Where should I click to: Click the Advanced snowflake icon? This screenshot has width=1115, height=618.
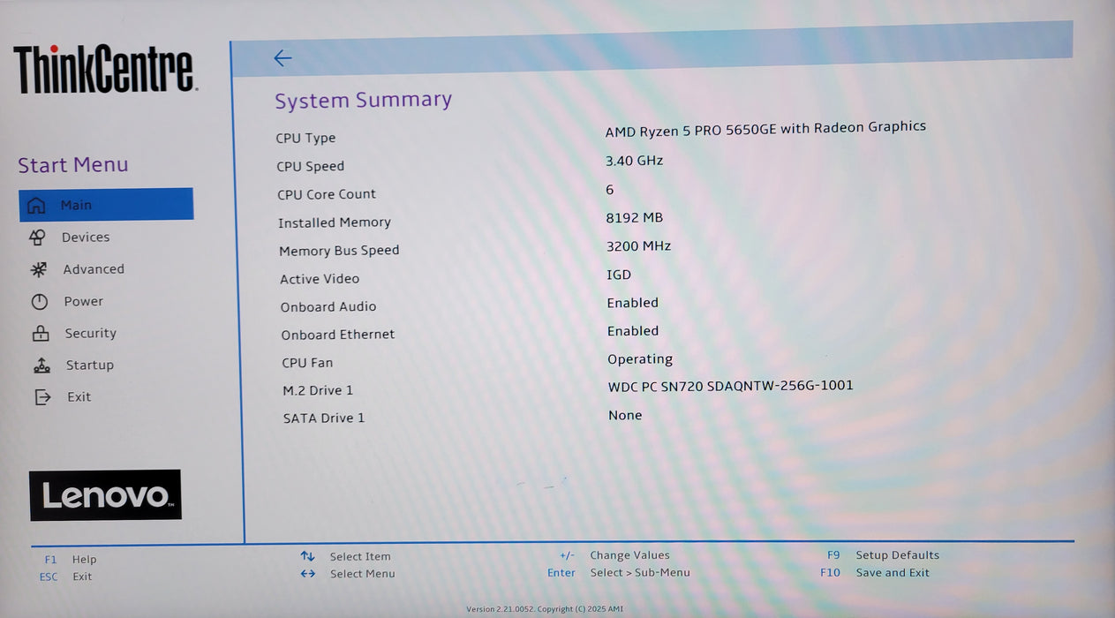pyautogui.click(x=39, y=269)
